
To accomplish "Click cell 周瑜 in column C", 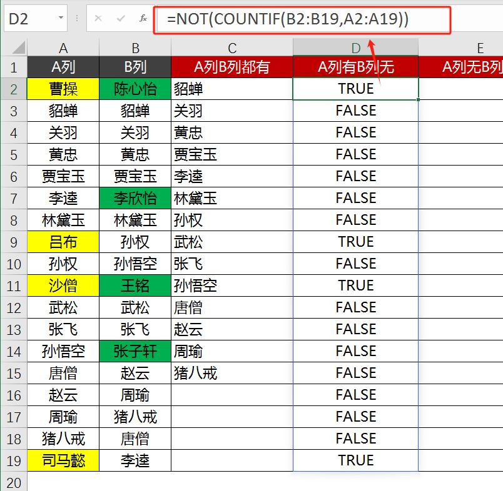I will pyautogui.click(x=232, y=351).
